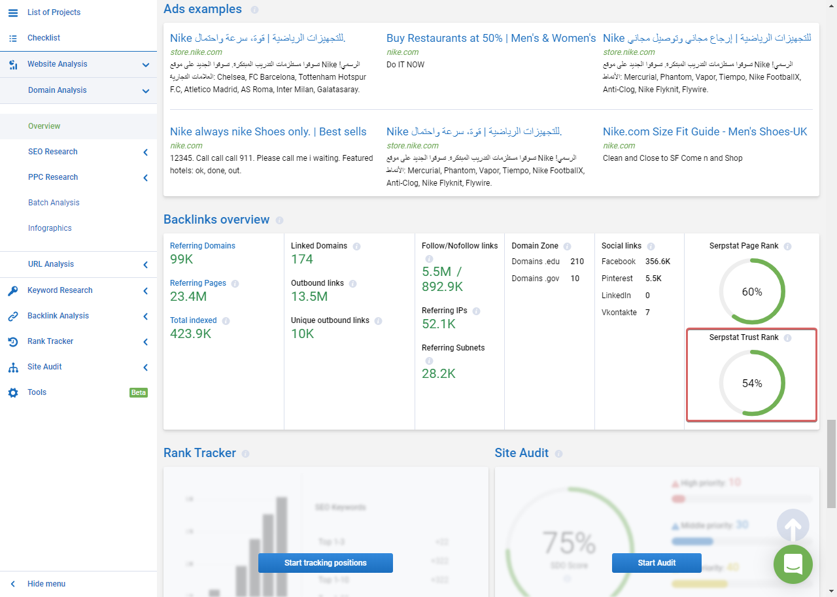The image size is (837, 597).
Task: Click the Backlink Analysis chain icon
Action: (13, 316)
